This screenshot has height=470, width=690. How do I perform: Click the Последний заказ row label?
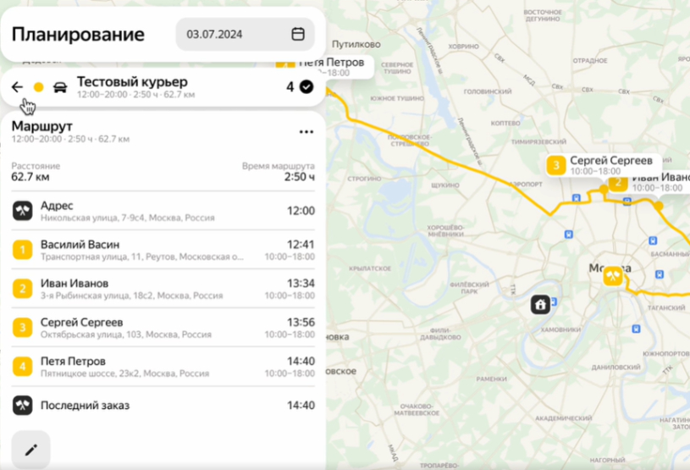[85, 406]
